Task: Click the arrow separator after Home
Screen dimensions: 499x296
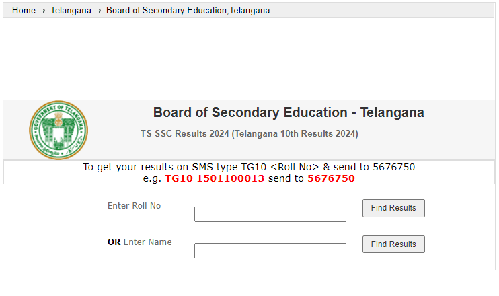Action: pyautogui.click(x=43, y=11)
